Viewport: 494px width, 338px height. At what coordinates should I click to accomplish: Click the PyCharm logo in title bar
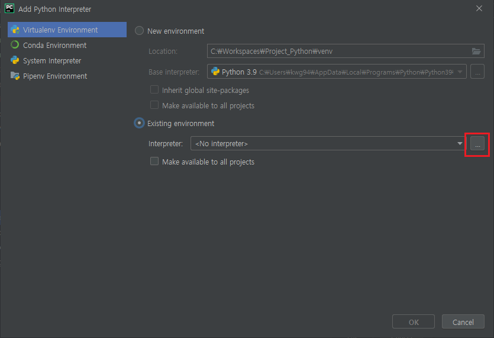pos(9,8)
